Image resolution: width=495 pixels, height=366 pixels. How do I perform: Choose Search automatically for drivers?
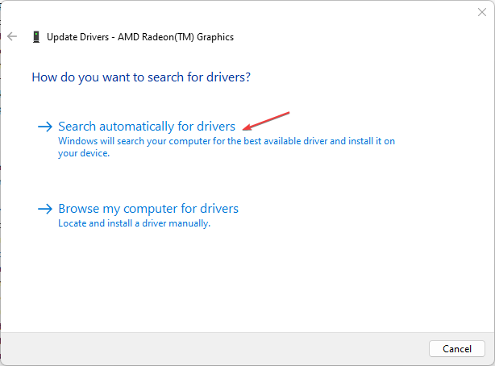tap(147, 127)
